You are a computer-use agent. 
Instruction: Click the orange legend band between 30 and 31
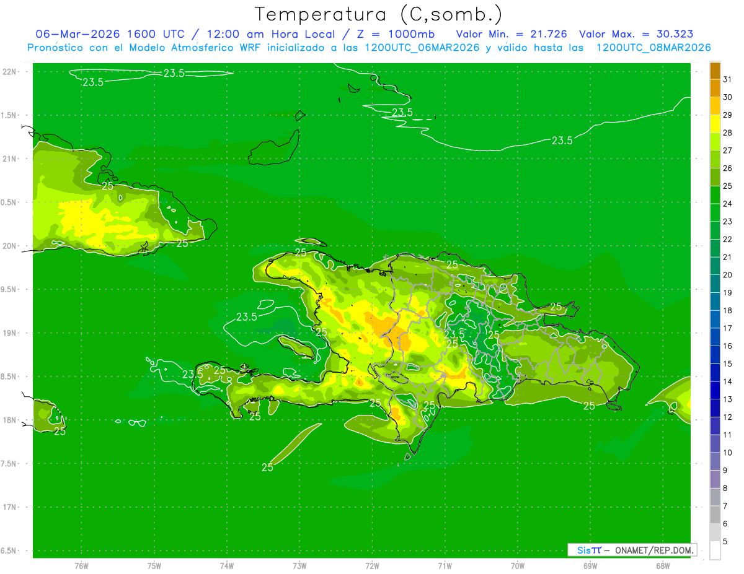(715, 89)
